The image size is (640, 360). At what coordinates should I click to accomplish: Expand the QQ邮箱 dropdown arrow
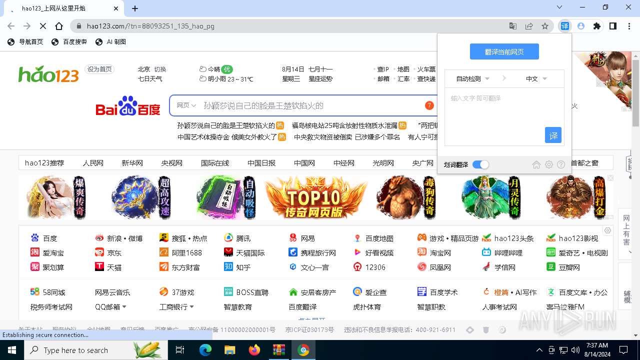pyautogui.click(x=124, y=307)
